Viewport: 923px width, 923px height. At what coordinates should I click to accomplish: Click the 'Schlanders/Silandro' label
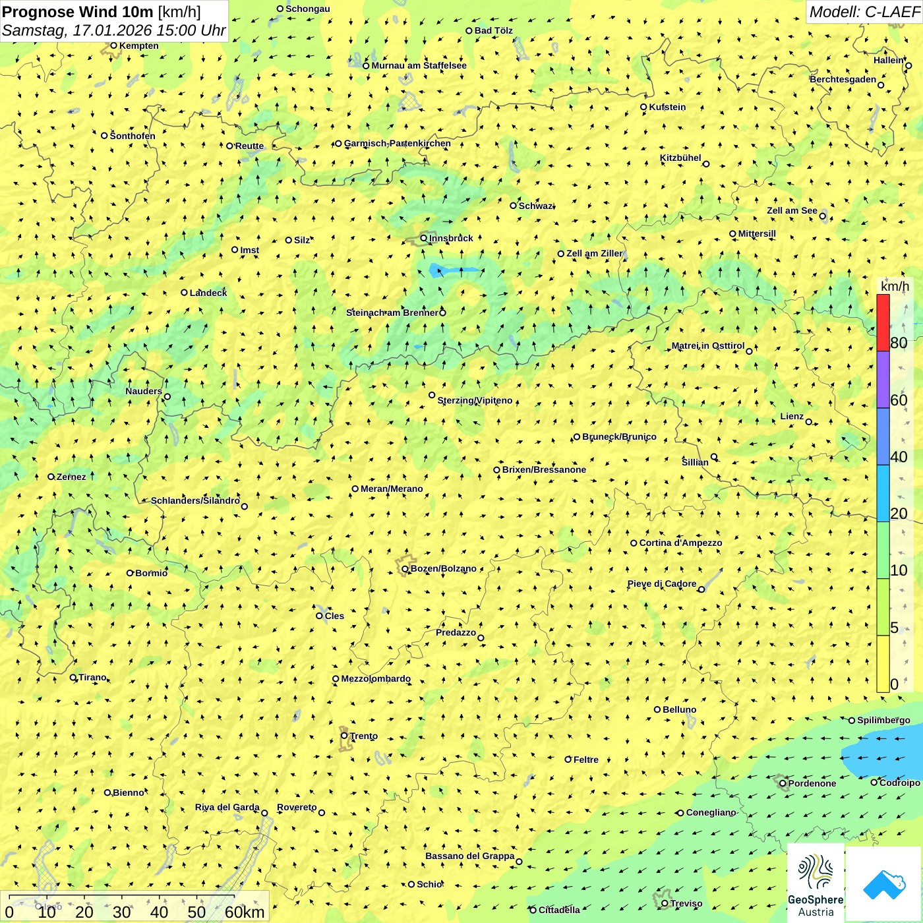pos(195,500)
